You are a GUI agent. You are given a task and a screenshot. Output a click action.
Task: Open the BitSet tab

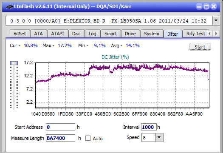[x=20, y=34]
